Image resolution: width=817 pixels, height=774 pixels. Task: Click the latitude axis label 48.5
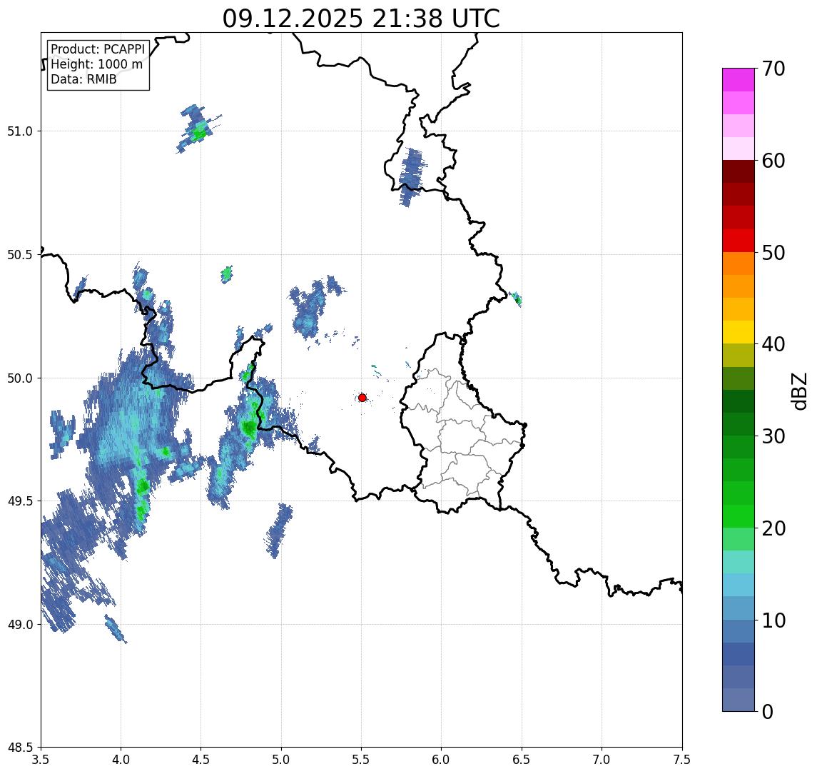(x=20, y=748)
